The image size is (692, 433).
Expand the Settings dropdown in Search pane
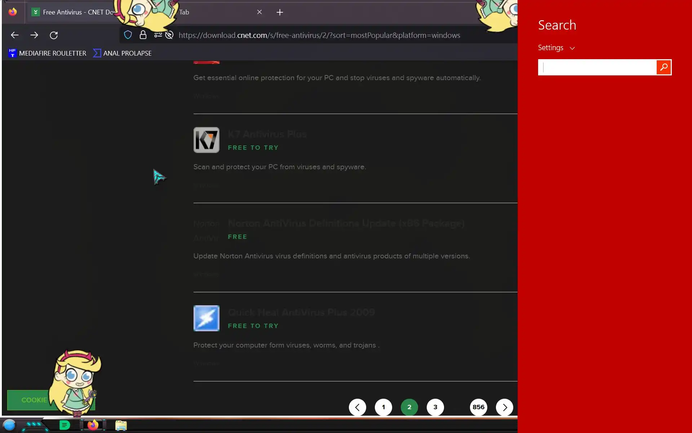(556, 48)
